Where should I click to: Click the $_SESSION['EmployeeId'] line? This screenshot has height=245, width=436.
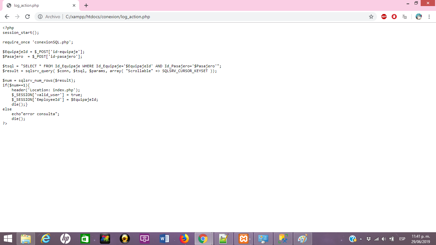55,100
